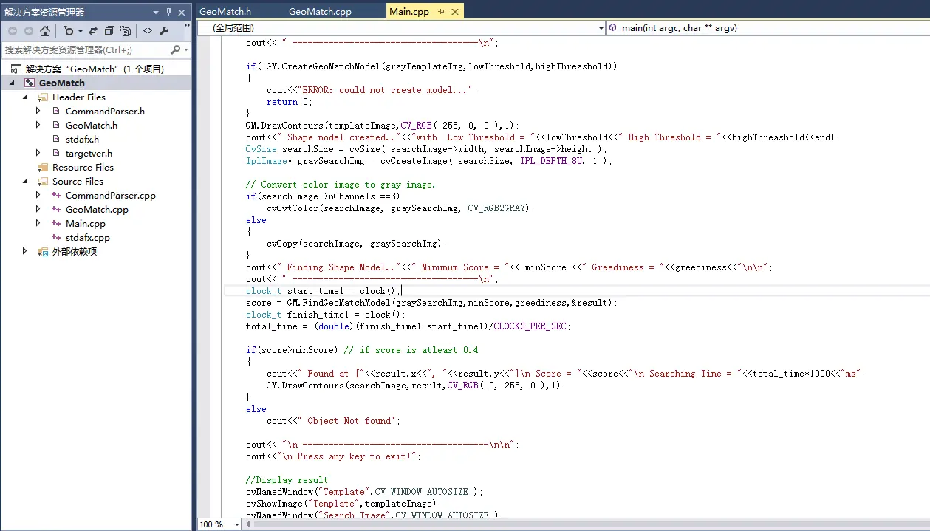
Task: Click the magnifier search icon in Solution Explorer
Action: (x=176, y=49)
